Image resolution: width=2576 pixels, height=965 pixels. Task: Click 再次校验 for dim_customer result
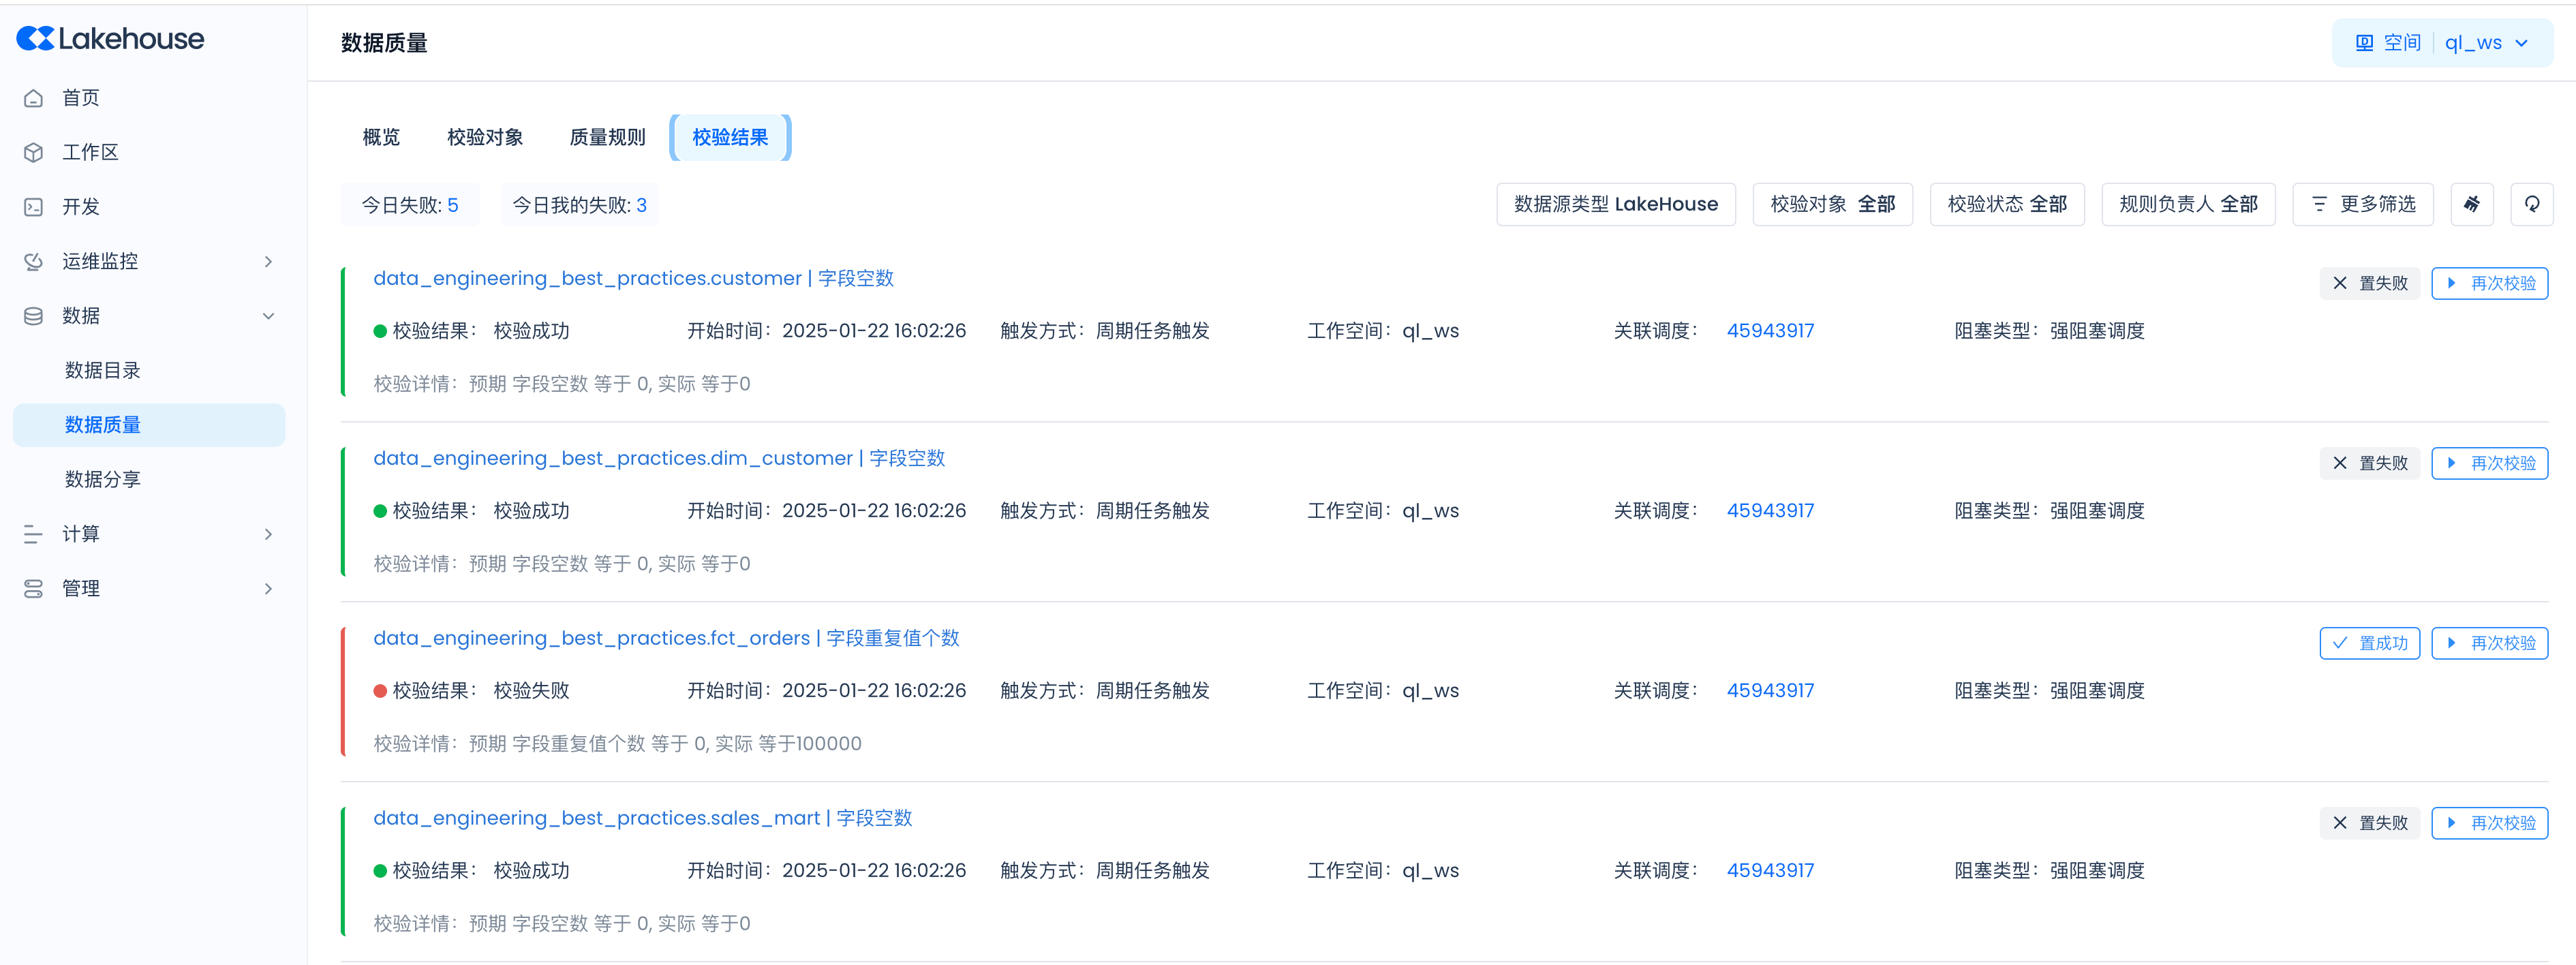click(x=2489, y=463)
